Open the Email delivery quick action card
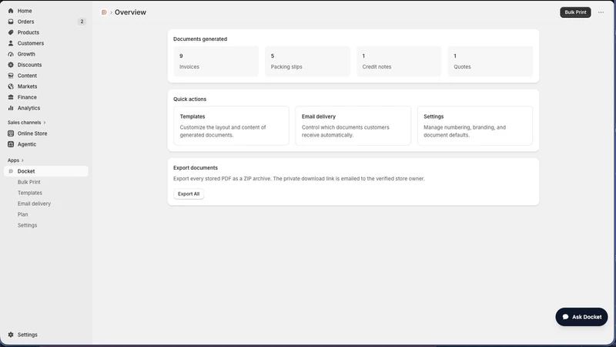 click(x=353, y=126)
